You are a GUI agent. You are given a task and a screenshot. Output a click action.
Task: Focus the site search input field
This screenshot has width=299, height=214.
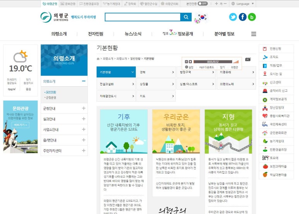(x=143, y=17)
